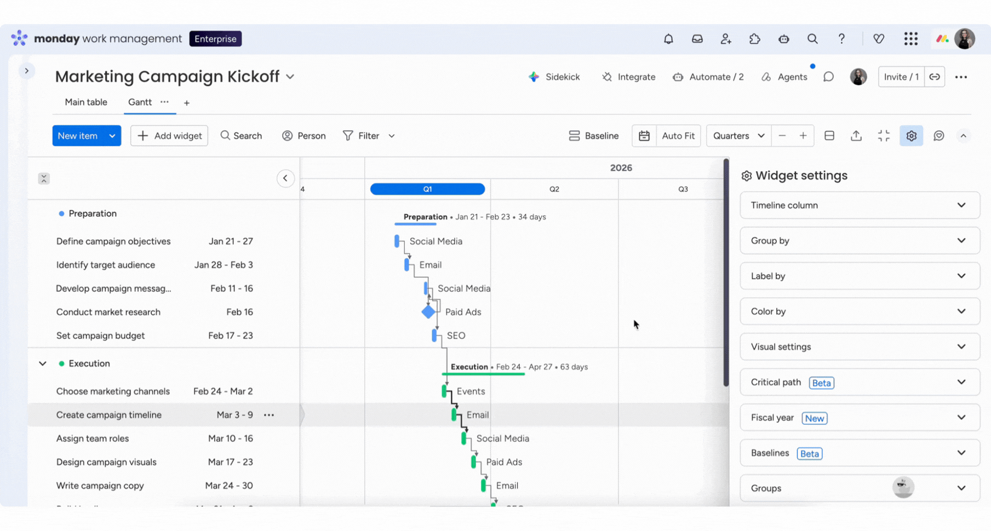This screenshot has width=991, height=531.
Task: Open the apps marketplace puzzle icon
Action: pos(755,39)
